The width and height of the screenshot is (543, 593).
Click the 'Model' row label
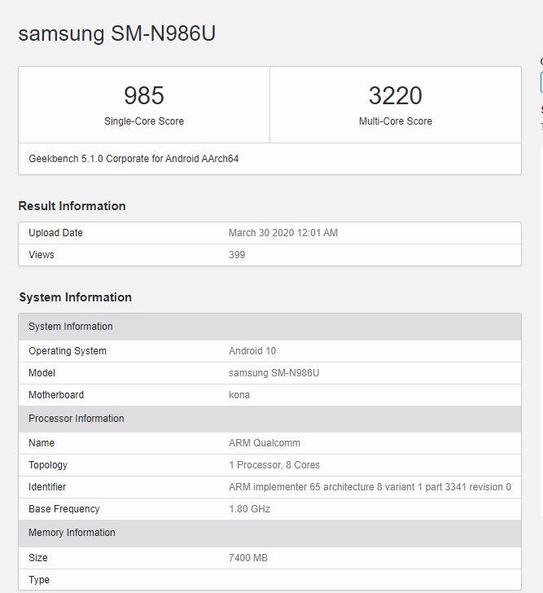click(42, 373)
